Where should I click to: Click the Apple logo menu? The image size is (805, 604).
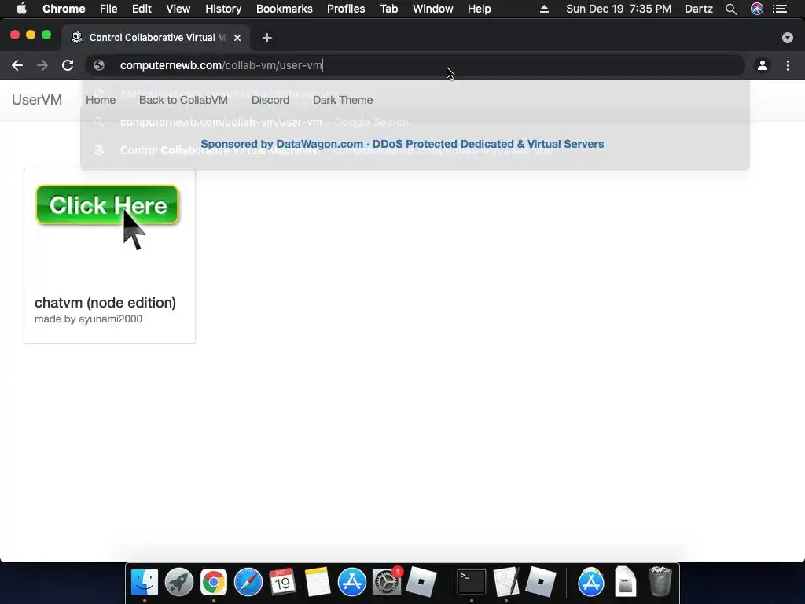(x=21, y=9)
